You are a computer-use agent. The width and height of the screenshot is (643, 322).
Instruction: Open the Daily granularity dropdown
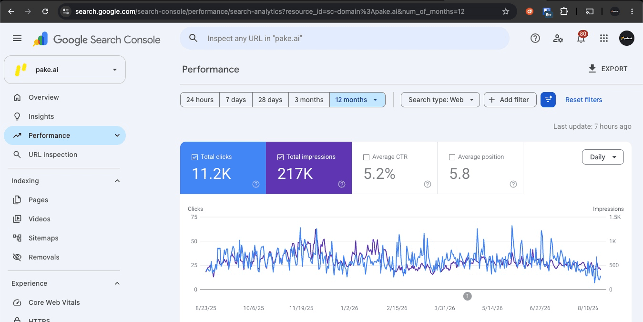[x=603, y=157]
